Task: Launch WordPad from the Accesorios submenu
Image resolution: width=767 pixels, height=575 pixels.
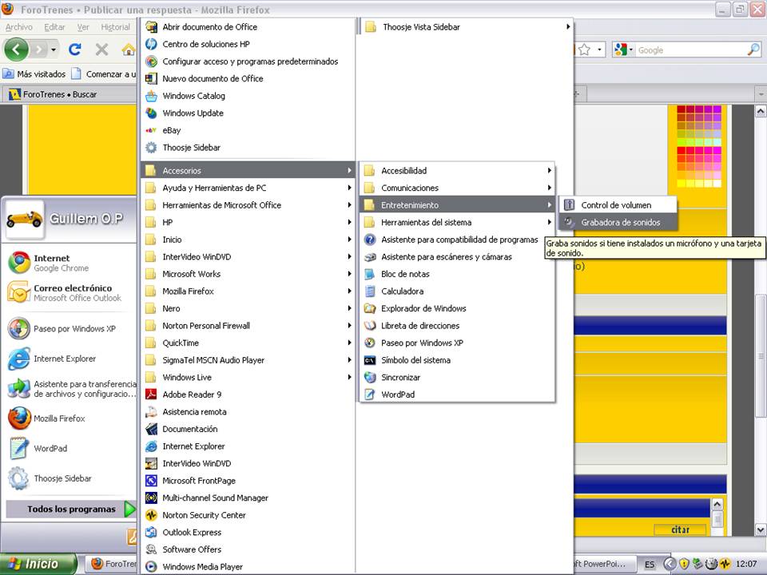Action: click(457, 395)
